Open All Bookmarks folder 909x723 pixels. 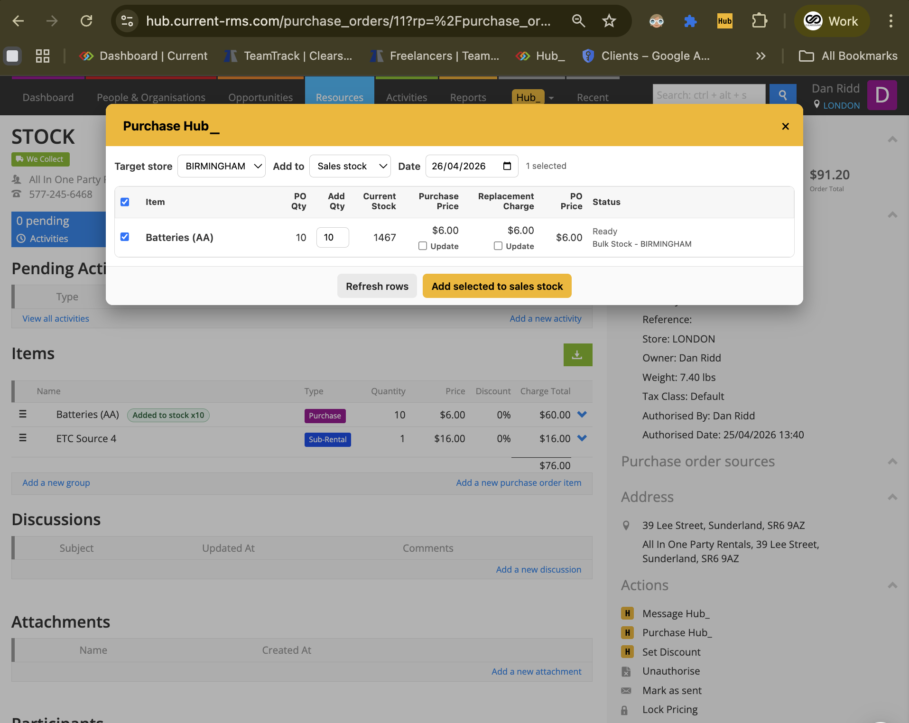848,56
